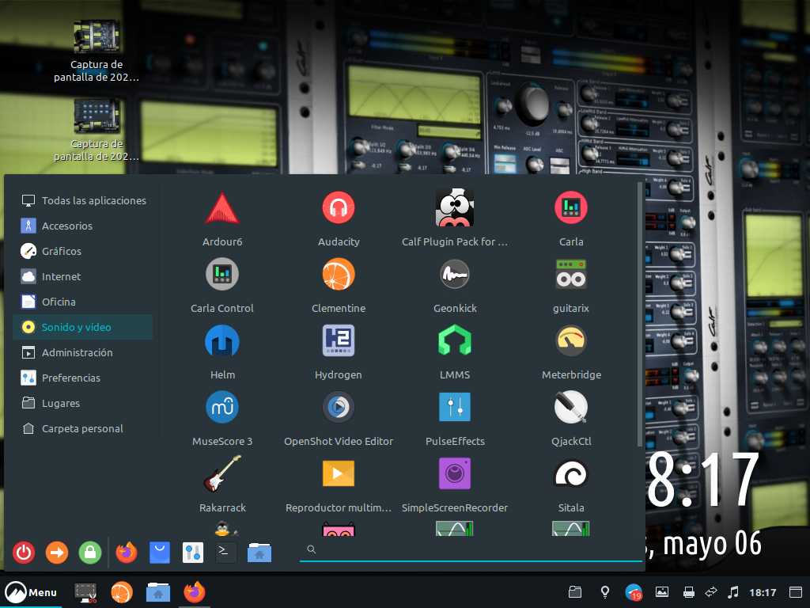Screen dimensions: 810x608
Task: Open the Preferencias category
Action: pos(71,378)
